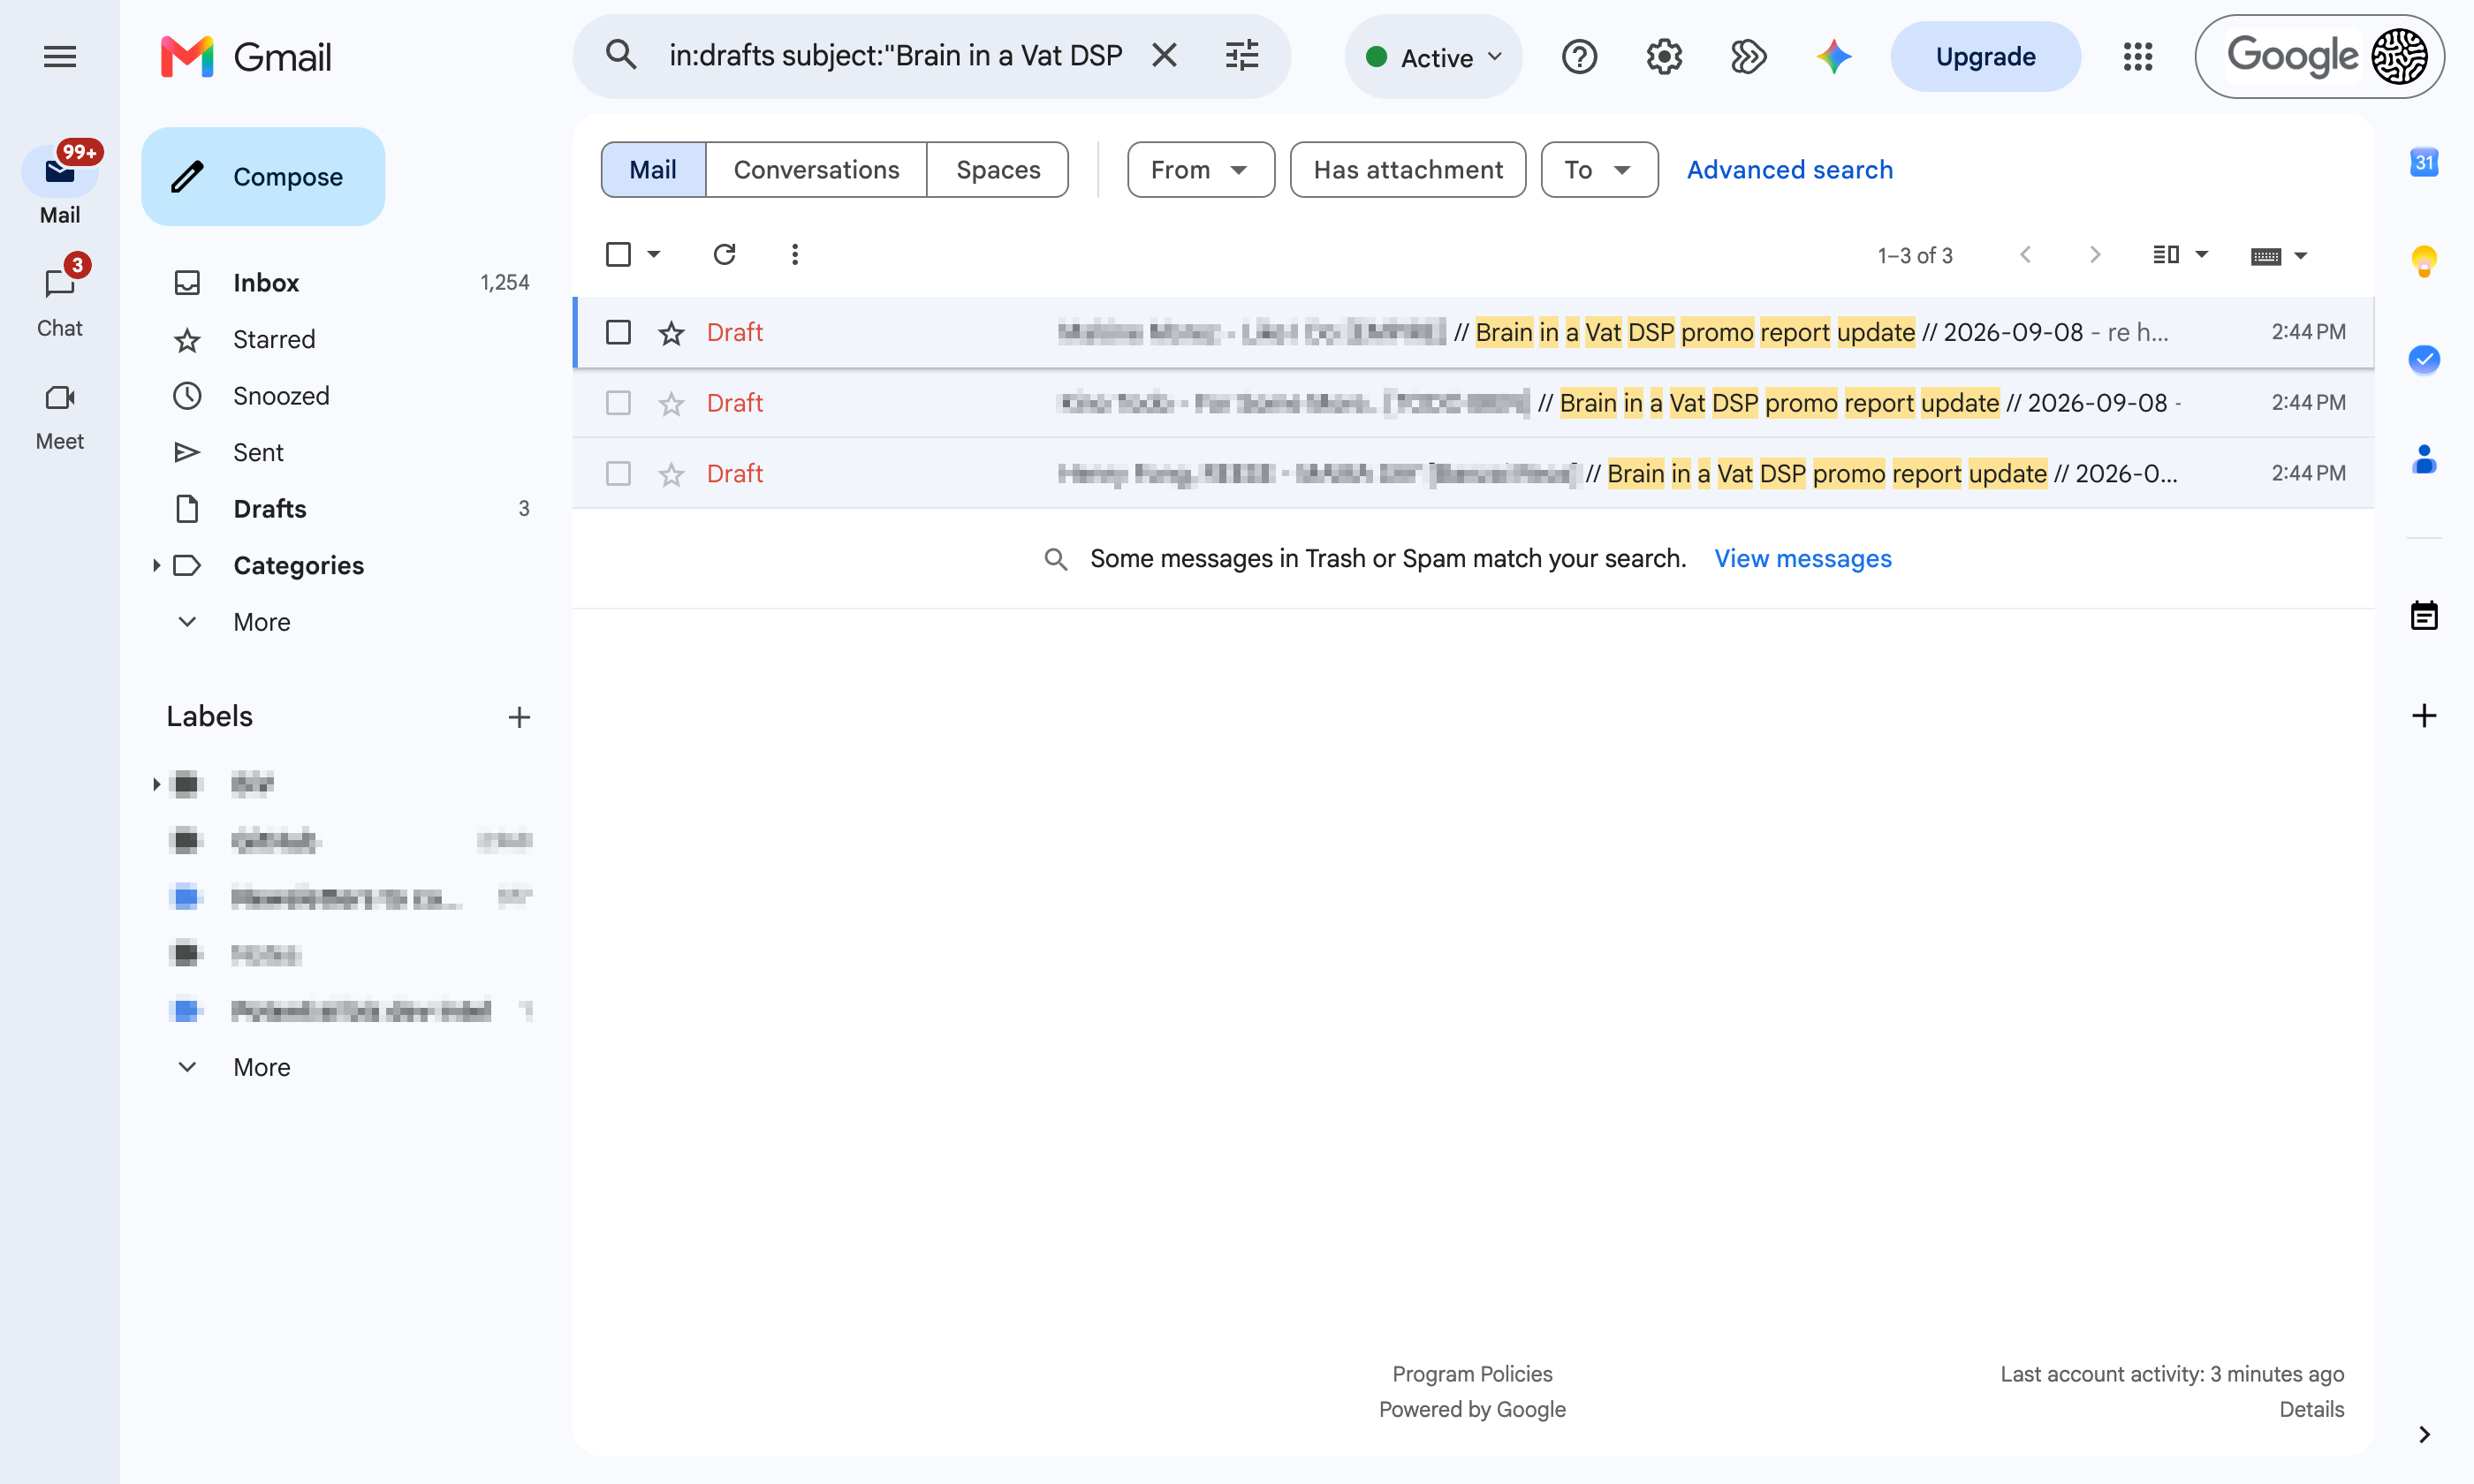
Task: Toggle the Has attachment filter chip
Action: pos(1408,170)
